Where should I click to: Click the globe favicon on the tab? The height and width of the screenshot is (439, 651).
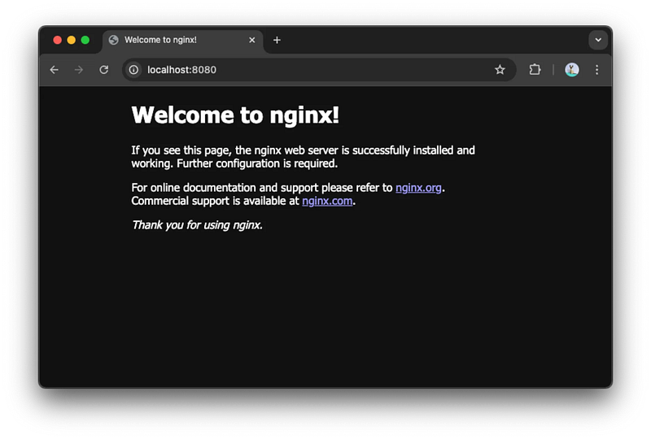pos(113,40)
